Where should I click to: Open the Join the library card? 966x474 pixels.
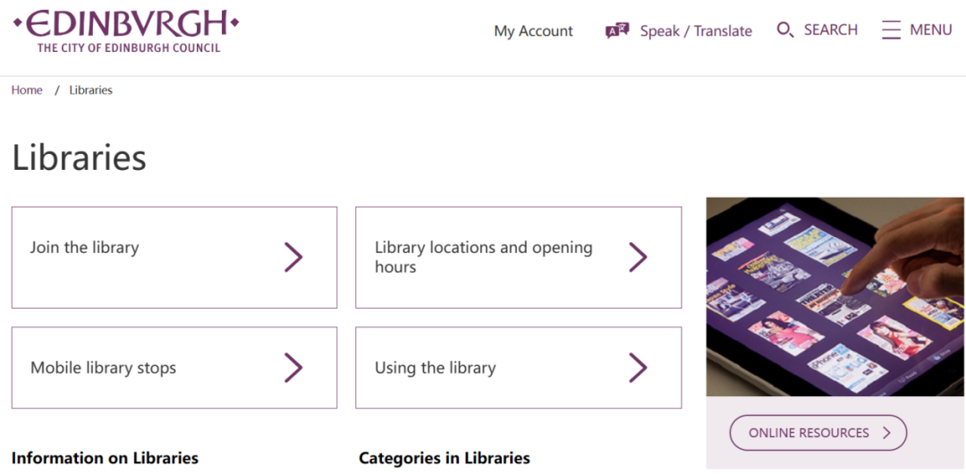click(x=174, y=258)
